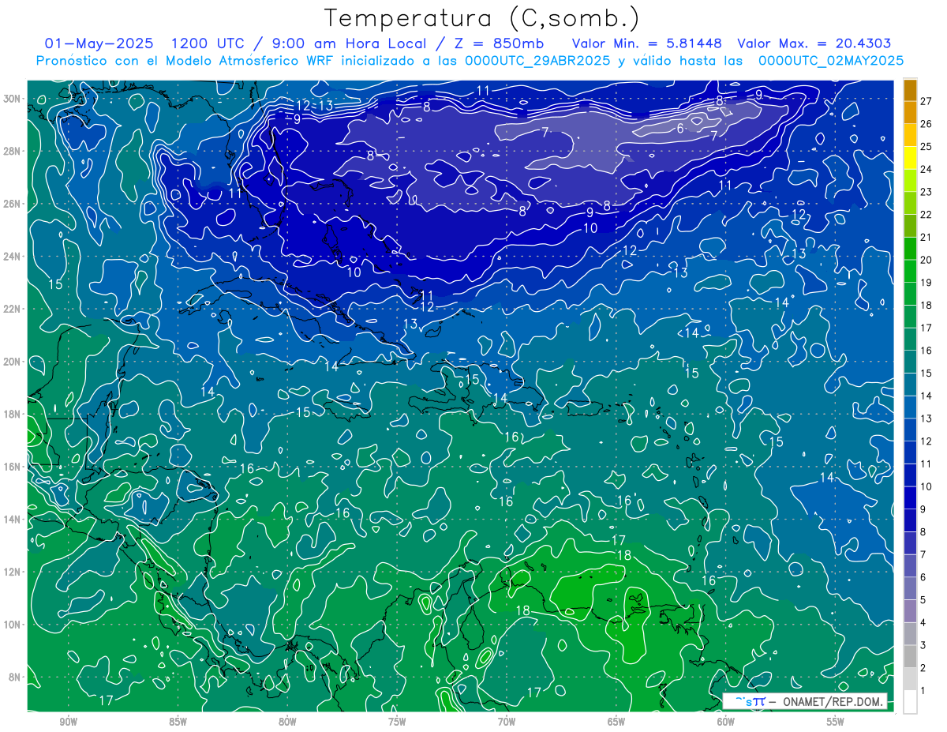The height and width of the screenshot is (732, 947).
Task: Click the "85W" longitude label
Action: [178, 722]
